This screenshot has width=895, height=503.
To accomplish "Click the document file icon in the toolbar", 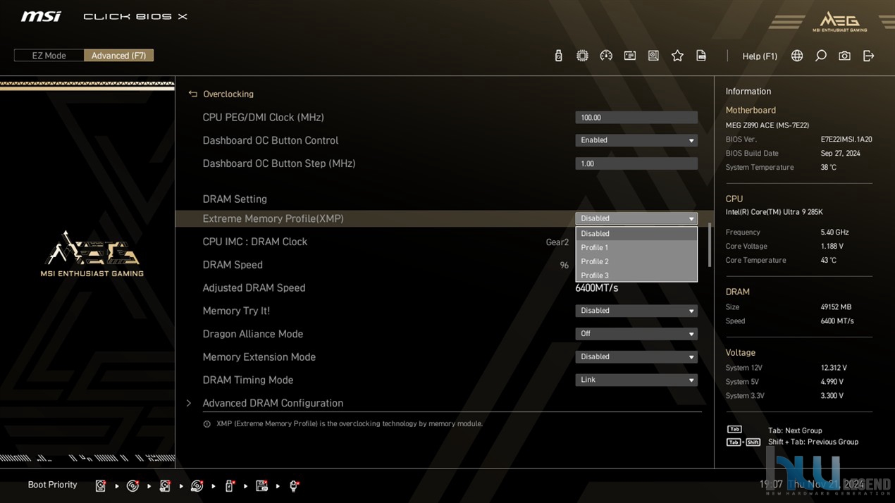I will (x=701, y=56).
